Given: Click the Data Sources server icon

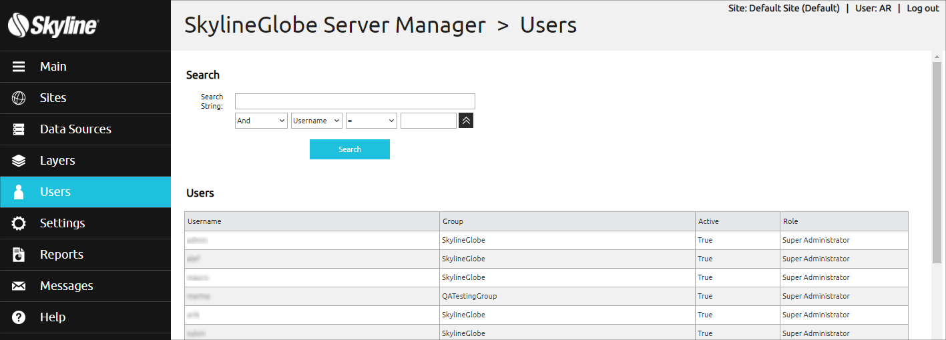Looking at the screenshot, I should coord(19,129).
